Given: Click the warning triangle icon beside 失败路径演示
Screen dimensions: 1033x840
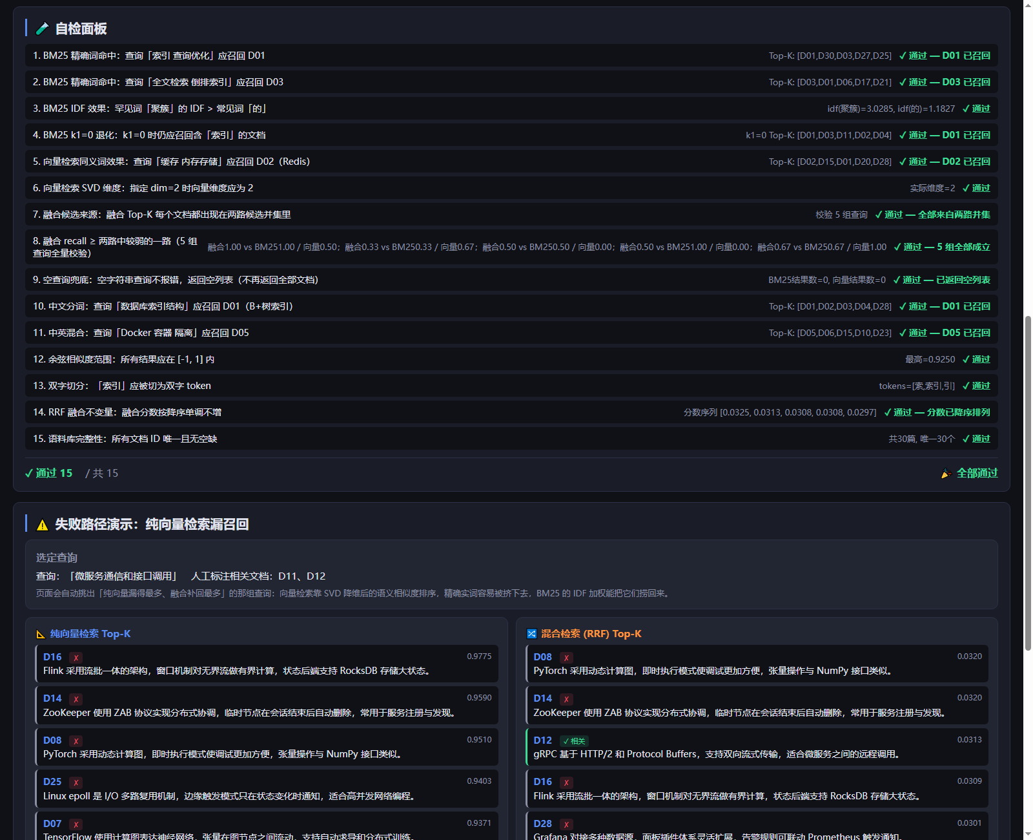Looking at the screenshot, I should 43,525.
